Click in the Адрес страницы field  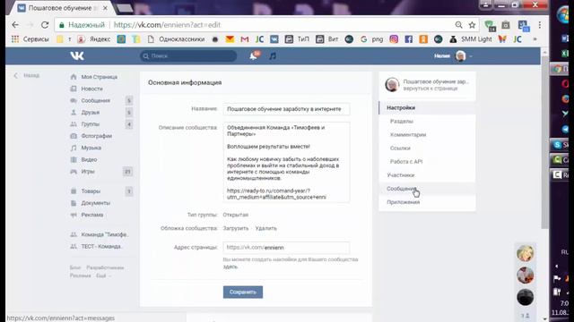click(286, 248)
